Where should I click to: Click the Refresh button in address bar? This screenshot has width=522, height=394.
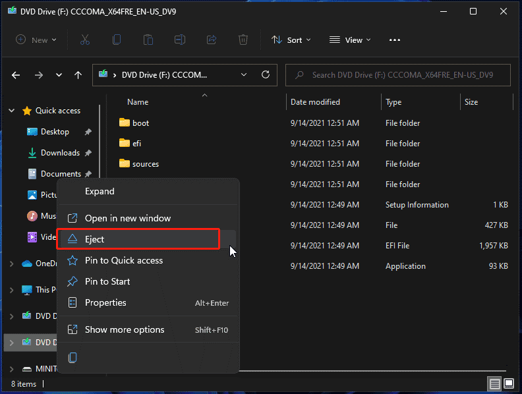[266, 74]
